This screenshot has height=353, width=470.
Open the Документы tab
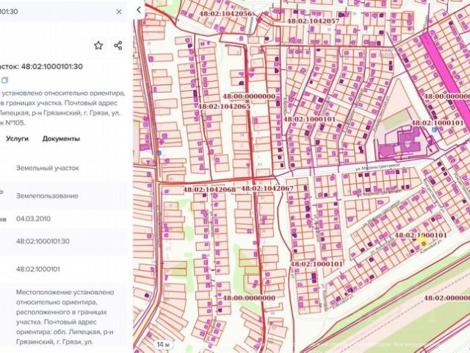(x=61, y=139)
